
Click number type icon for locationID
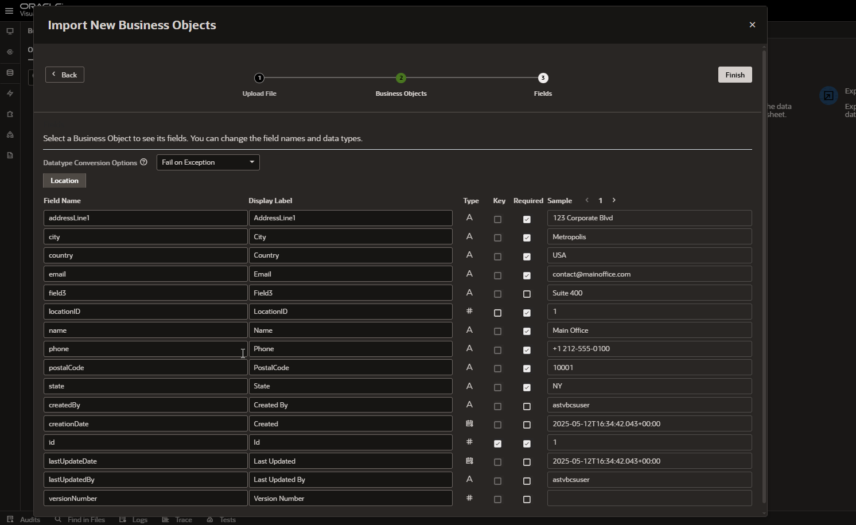(469, 311)
